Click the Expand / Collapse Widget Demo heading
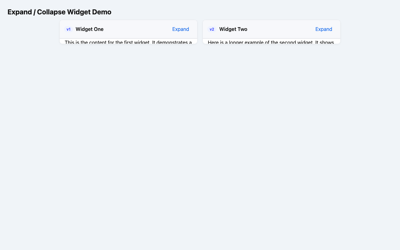This screenshot has width=400, height=250. 59,12
